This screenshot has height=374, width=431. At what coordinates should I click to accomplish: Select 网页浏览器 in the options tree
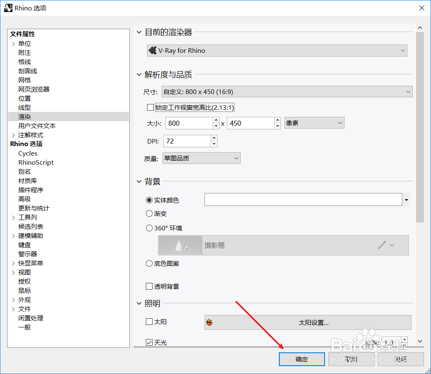[34, 89]
